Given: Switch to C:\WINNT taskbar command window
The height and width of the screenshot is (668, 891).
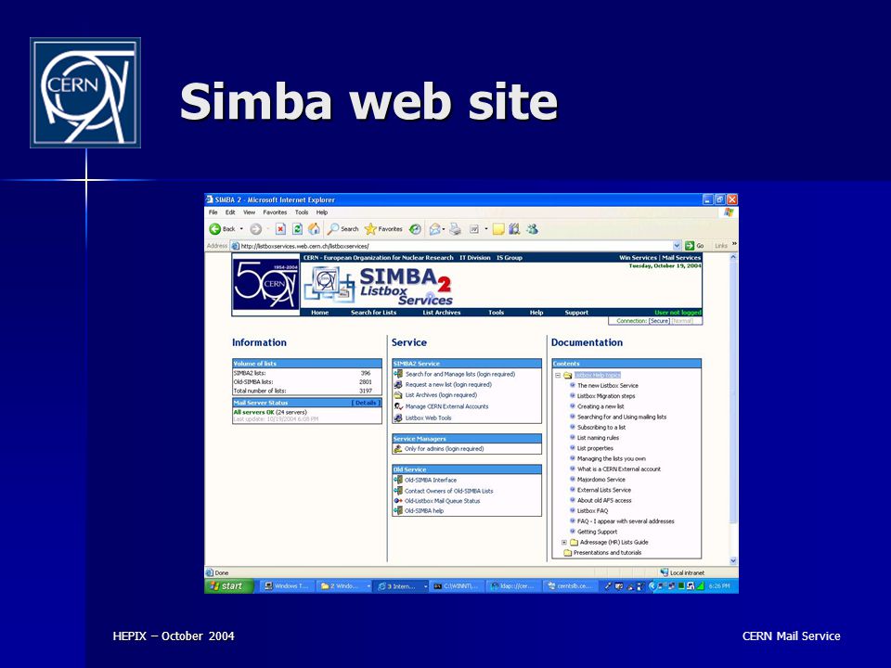Looking at the screenshot, I should [458, 586].
